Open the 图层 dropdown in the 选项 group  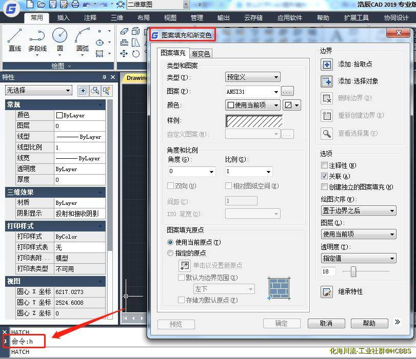click(x=359, y=234)
